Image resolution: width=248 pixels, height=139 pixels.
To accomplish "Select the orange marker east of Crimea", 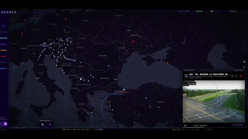I will pyautogui.click(x=167, y=63).
